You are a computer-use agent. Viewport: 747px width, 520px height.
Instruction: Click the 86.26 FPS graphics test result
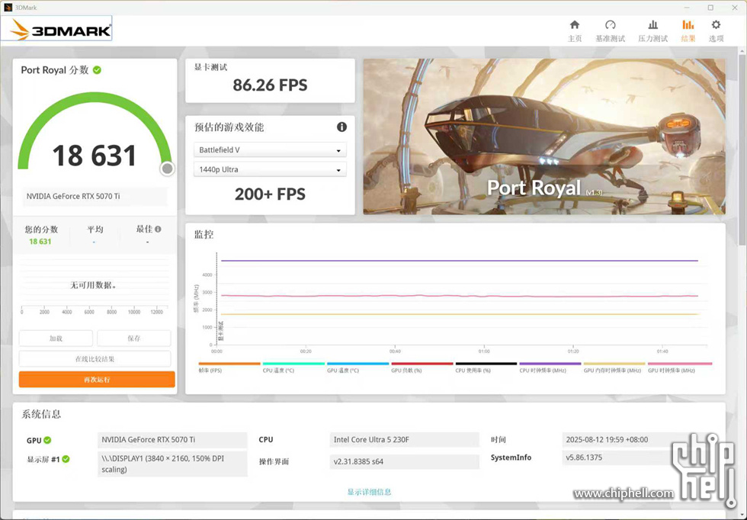pyautogui.click(x=270, y=85)
